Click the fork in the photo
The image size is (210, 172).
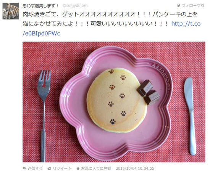click(44, 116)
